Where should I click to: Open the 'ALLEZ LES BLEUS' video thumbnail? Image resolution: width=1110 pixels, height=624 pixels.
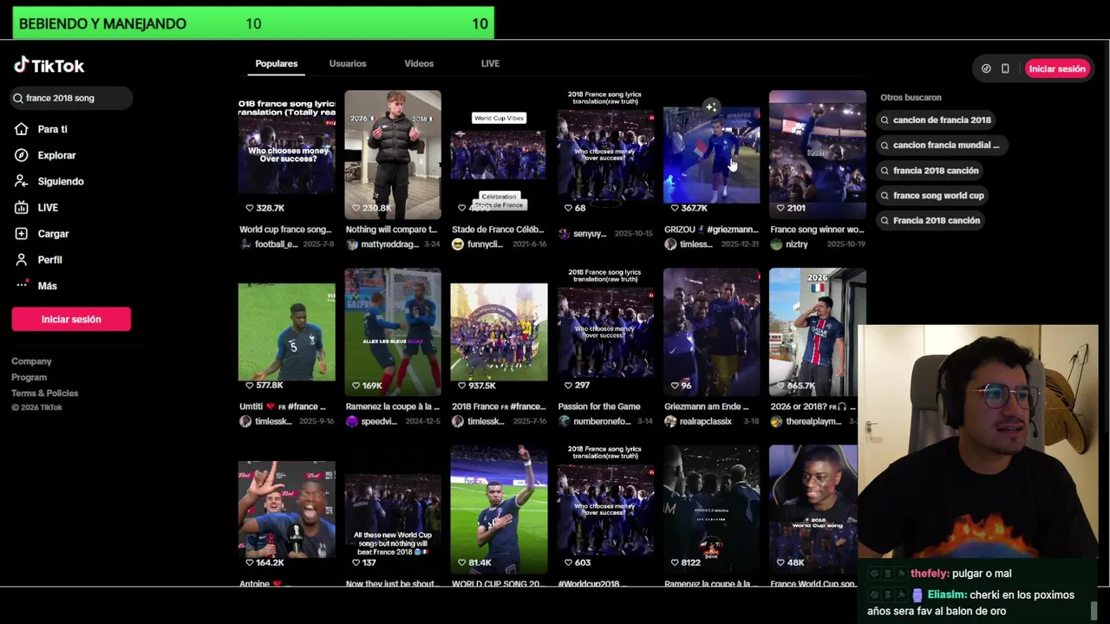click(393, 332)
